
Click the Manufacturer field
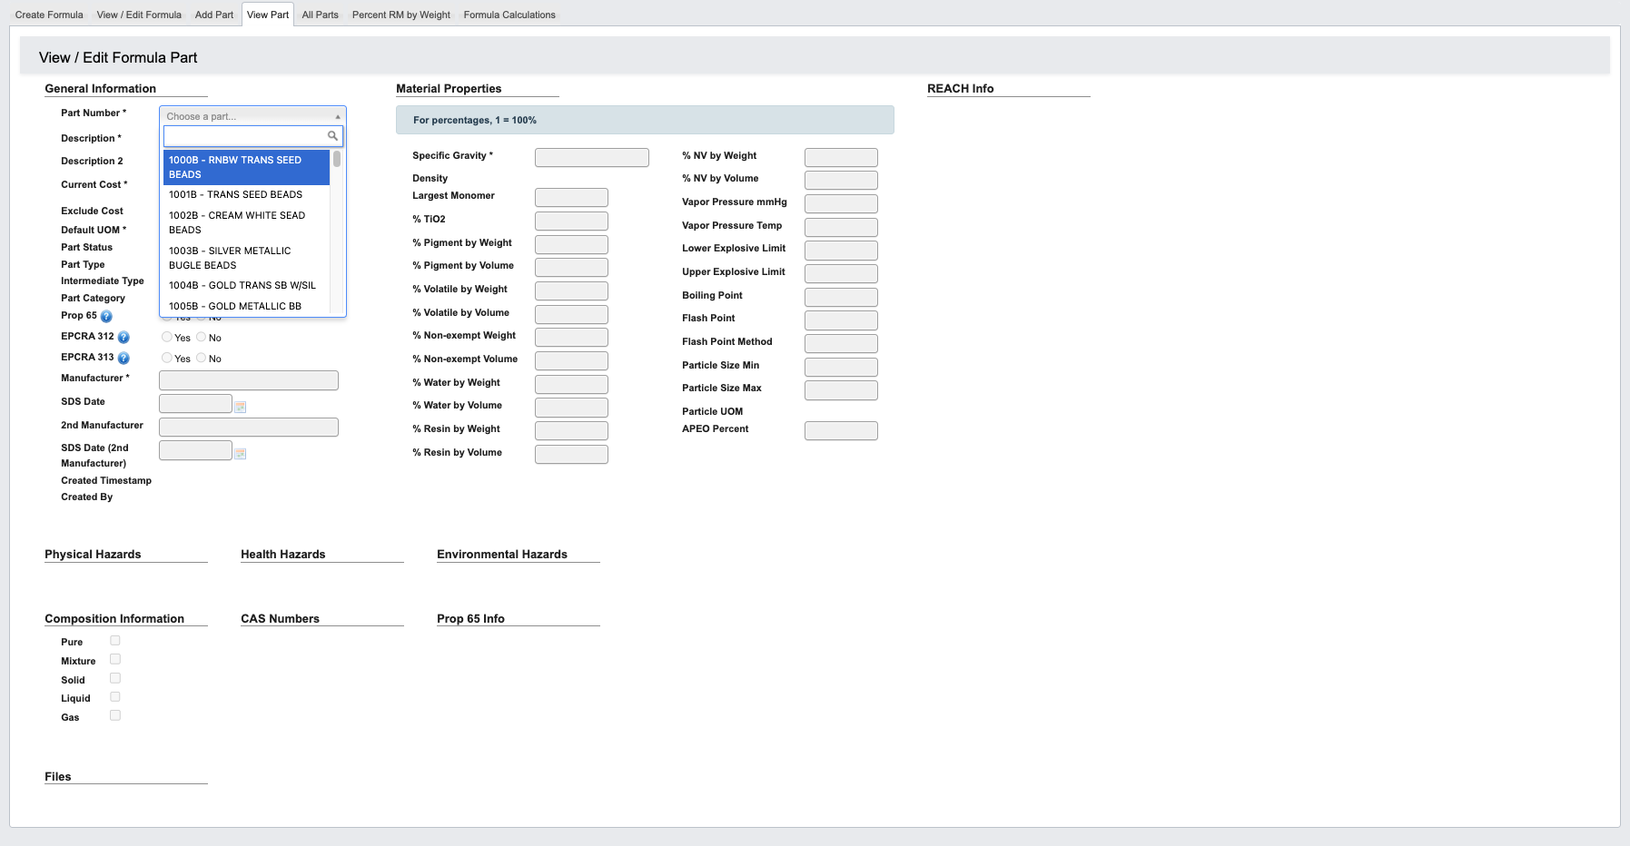pyautogui.click(x=249, y=380)
